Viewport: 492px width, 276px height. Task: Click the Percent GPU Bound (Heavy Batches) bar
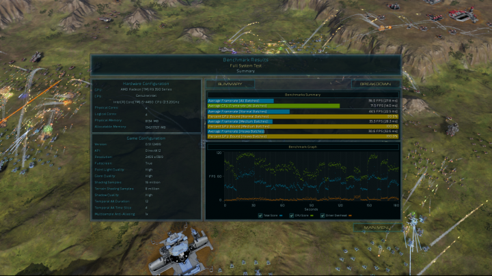coord(303,136)
